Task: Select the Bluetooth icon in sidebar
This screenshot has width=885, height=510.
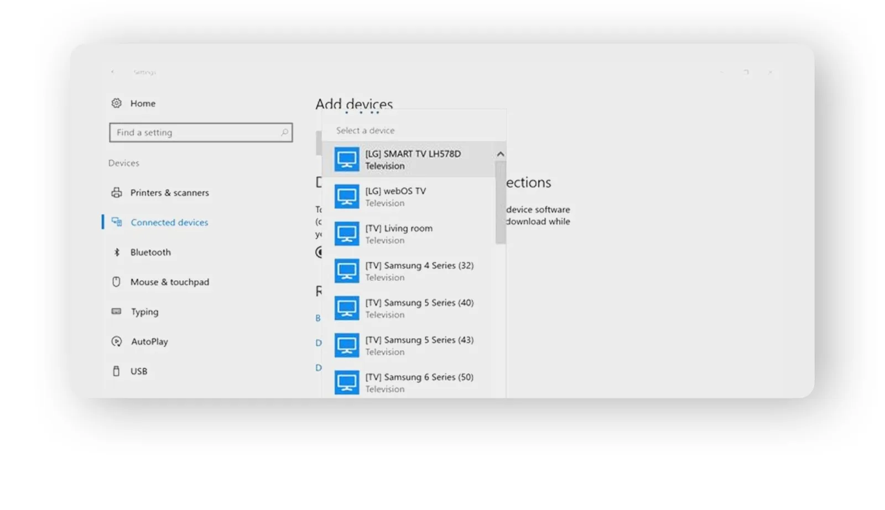Action: pos(116,252)
